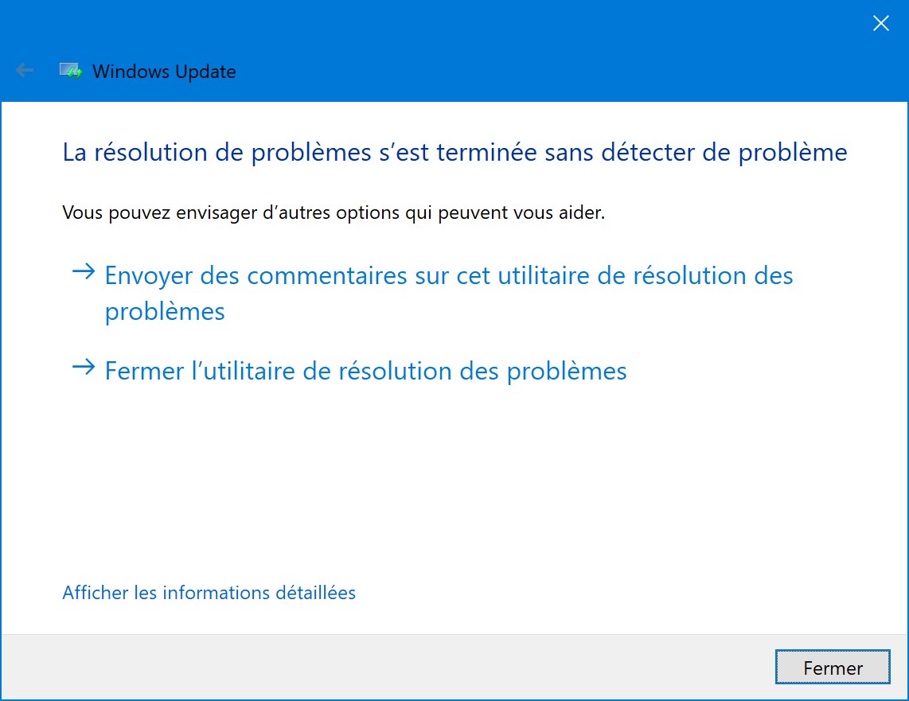Click the words résolution des problèmes in the close link

pos(482,372)
